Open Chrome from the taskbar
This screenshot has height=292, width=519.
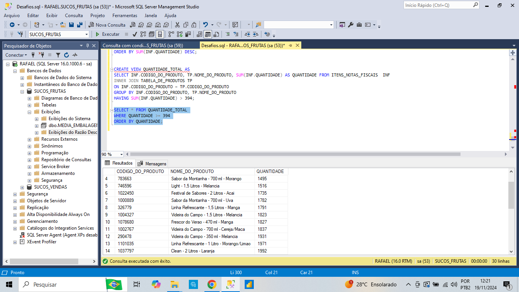[x=212, y=284]
